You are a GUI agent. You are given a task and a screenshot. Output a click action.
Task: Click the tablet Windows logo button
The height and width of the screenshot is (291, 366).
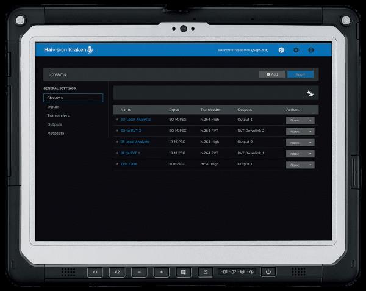183,272
